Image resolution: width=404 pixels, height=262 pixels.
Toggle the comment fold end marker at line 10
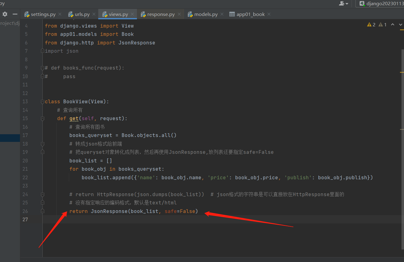[43, 76]
